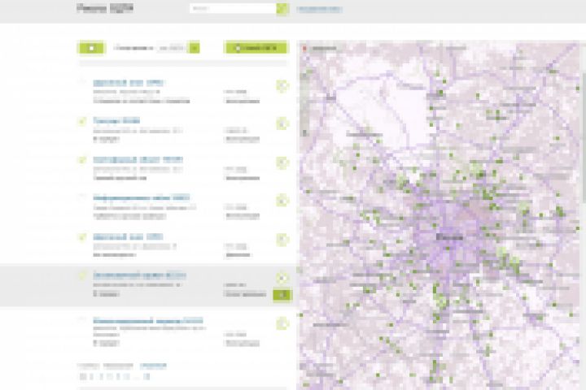Image resolution: width=586 pixels, height=390 pixels.
Task: Click the round green icon of the fifth listing
Action: pos(282,239)
